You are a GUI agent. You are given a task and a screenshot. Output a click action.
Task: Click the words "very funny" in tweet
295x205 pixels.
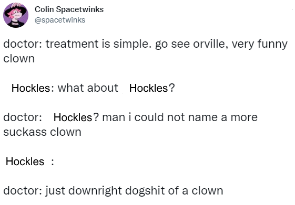click(260, 45)
